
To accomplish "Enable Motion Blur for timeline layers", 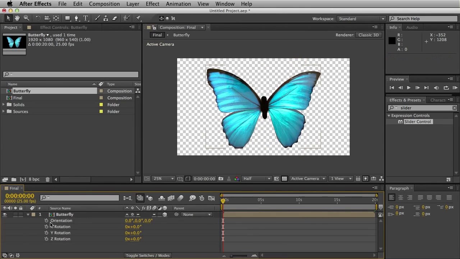I will pos(180,198).
